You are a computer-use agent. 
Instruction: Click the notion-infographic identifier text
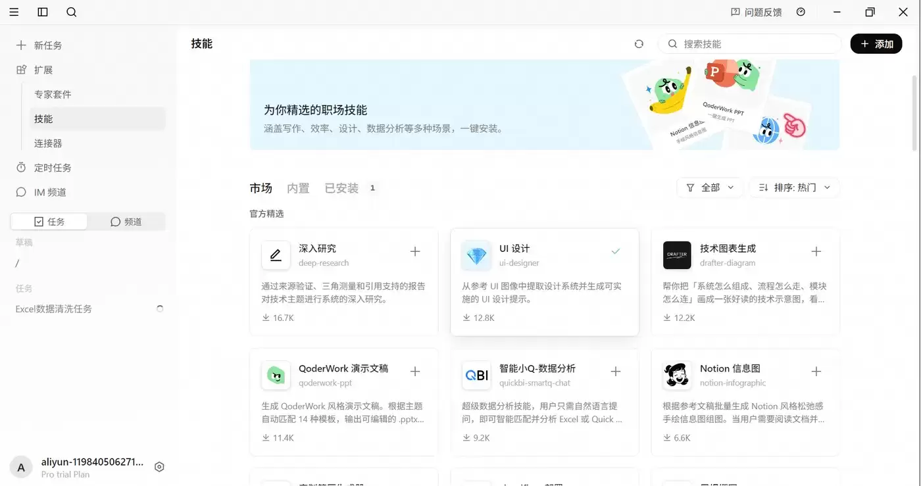tap(733, 383)
